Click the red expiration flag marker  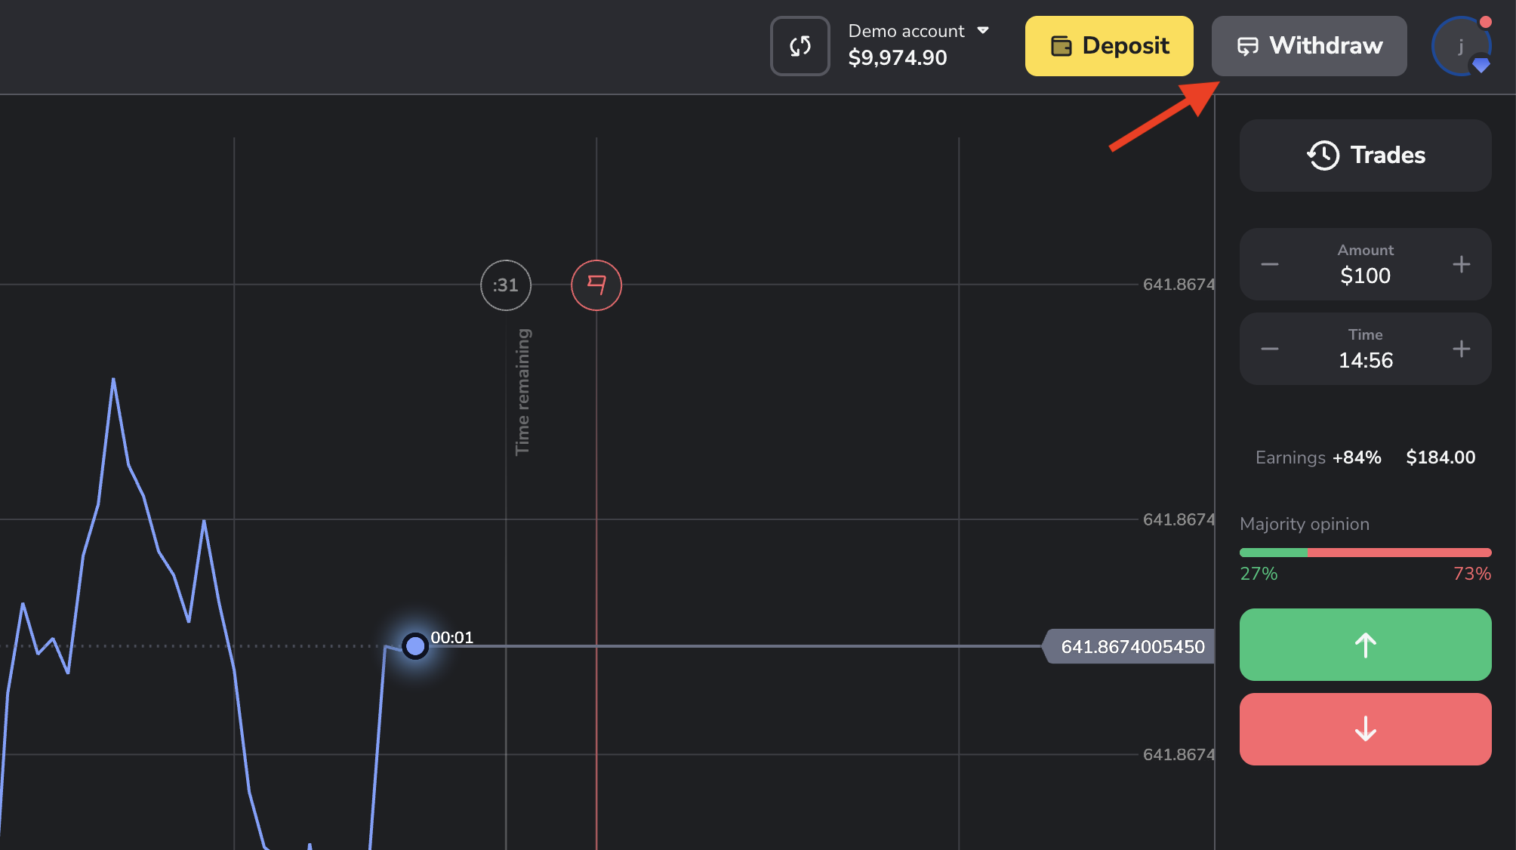point(596,285)
